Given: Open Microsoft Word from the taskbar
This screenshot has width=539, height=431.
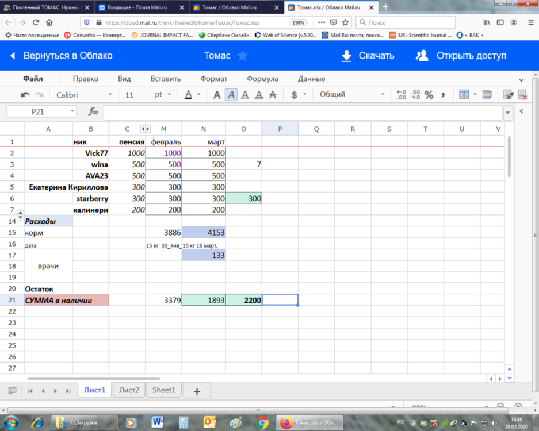Looking at the screenshot, I should click(x=158, y=422).
